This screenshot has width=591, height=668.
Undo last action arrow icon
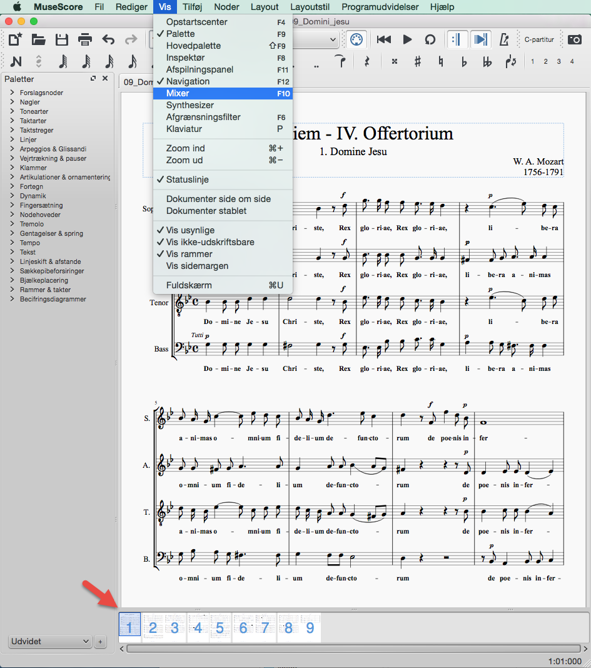[108, 39]
